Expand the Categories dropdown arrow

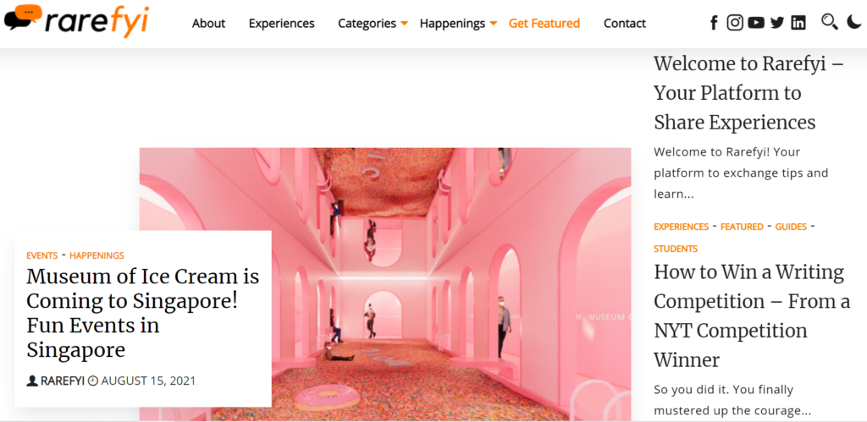(x=404, y=23)
